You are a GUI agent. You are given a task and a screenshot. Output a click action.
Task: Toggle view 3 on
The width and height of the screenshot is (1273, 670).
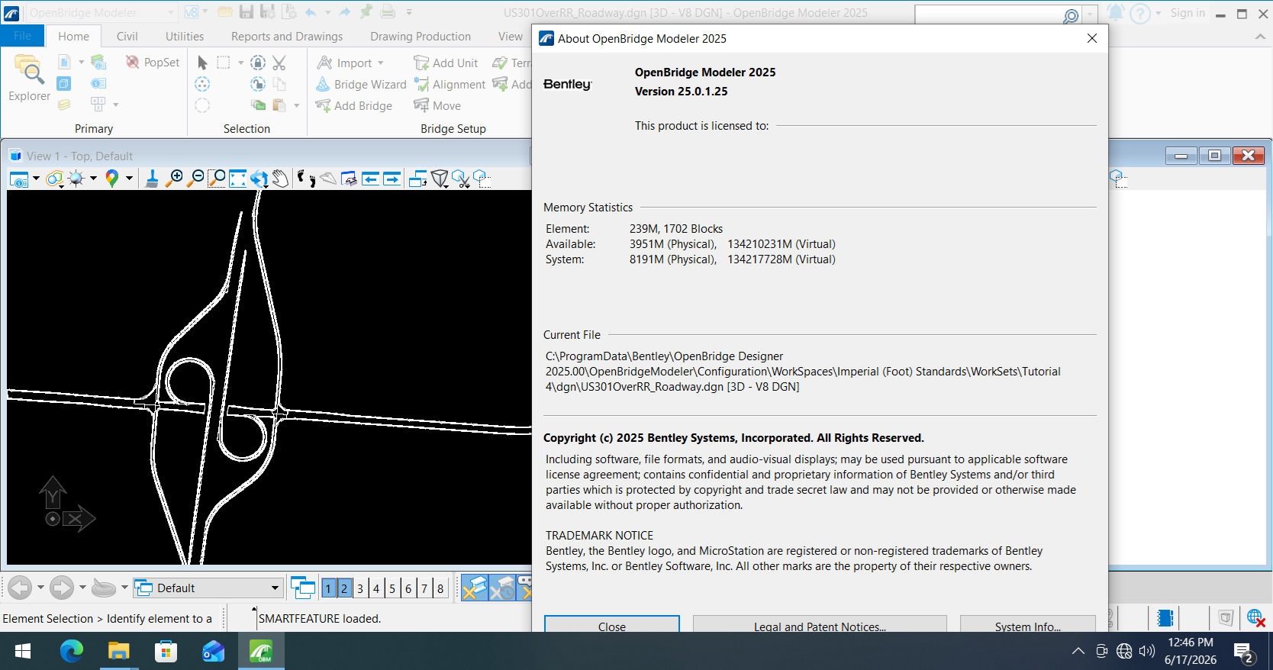[x=360, y=588]
